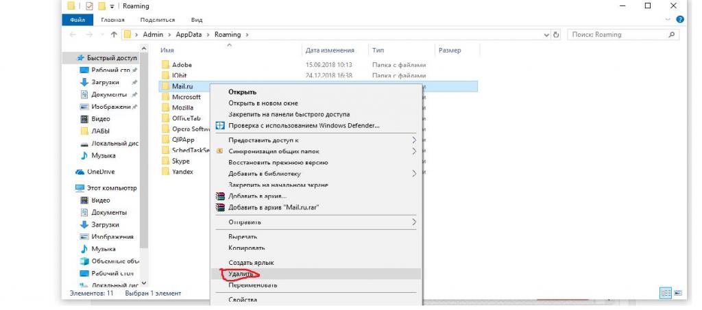
Task: Click the search magnifier icon
Action: [671, 34]
